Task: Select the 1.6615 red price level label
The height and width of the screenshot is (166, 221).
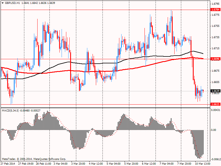Action: click(215, 104)
